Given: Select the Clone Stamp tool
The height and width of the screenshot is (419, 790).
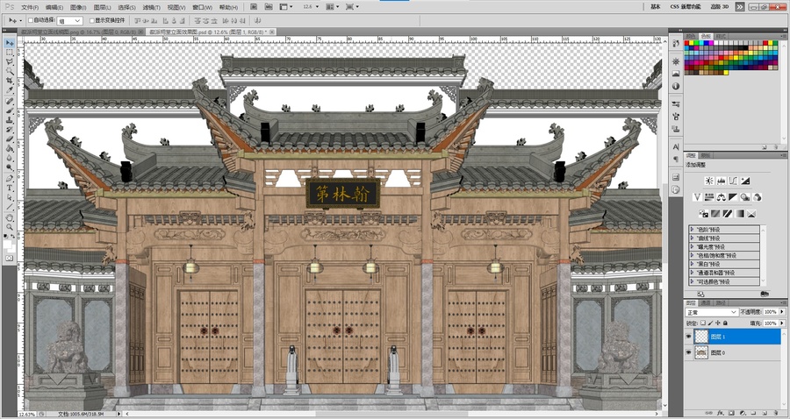Looking at the screenshot, I should pyautogui.click(x=10, y=120).
